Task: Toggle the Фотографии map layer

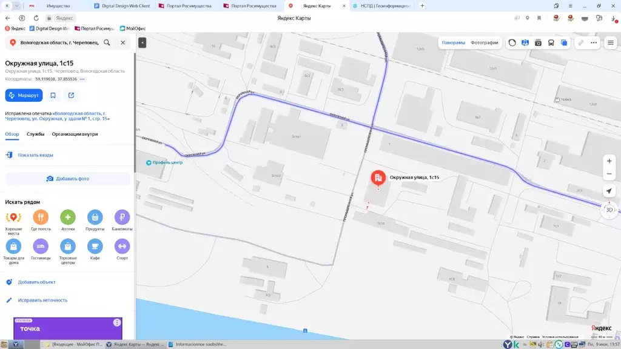Action: 485,43
